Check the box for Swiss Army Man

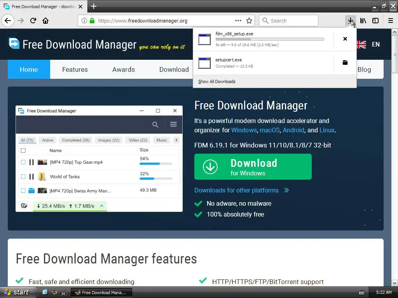[x=23, y=191]
